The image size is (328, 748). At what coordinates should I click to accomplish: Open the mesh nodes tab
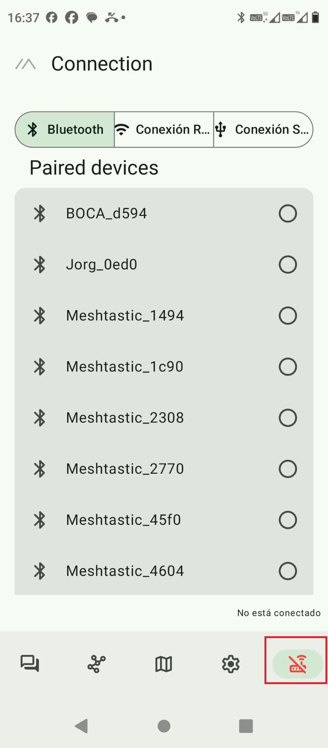point(97,664)
